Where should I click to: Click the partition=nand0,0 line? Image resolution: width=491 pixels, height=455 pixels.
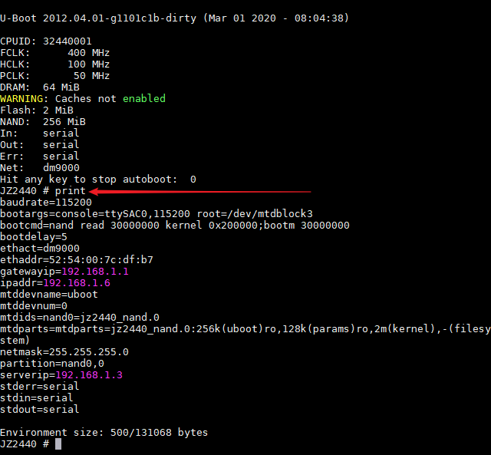pyautogui.click(x=52, y=364)
